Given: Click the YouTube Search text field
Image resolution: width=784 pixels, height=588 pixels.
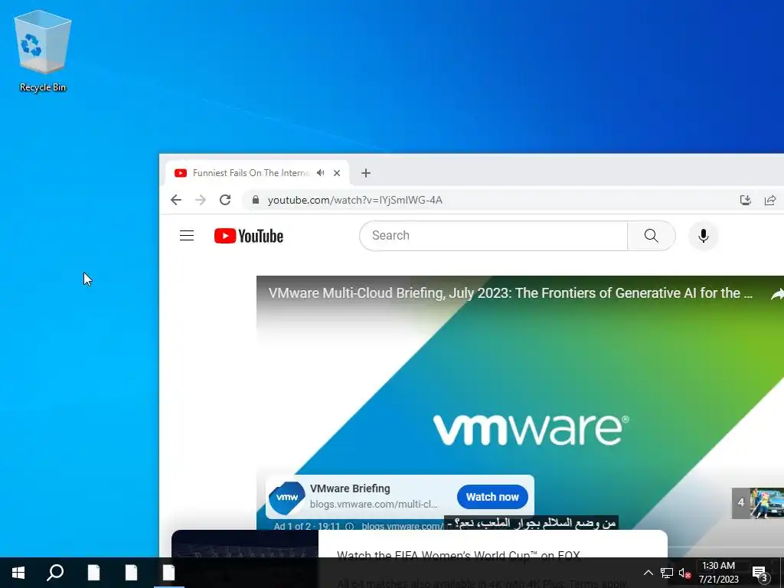Looking at the screenshot, I should pyautogui.click(x=493, y=236).
